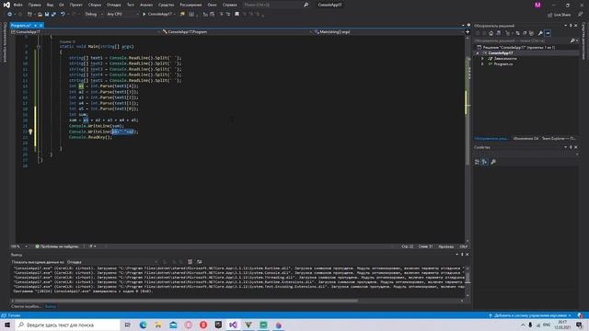
Task: Click the Live Share button
Action: click(x=560, y=15)
